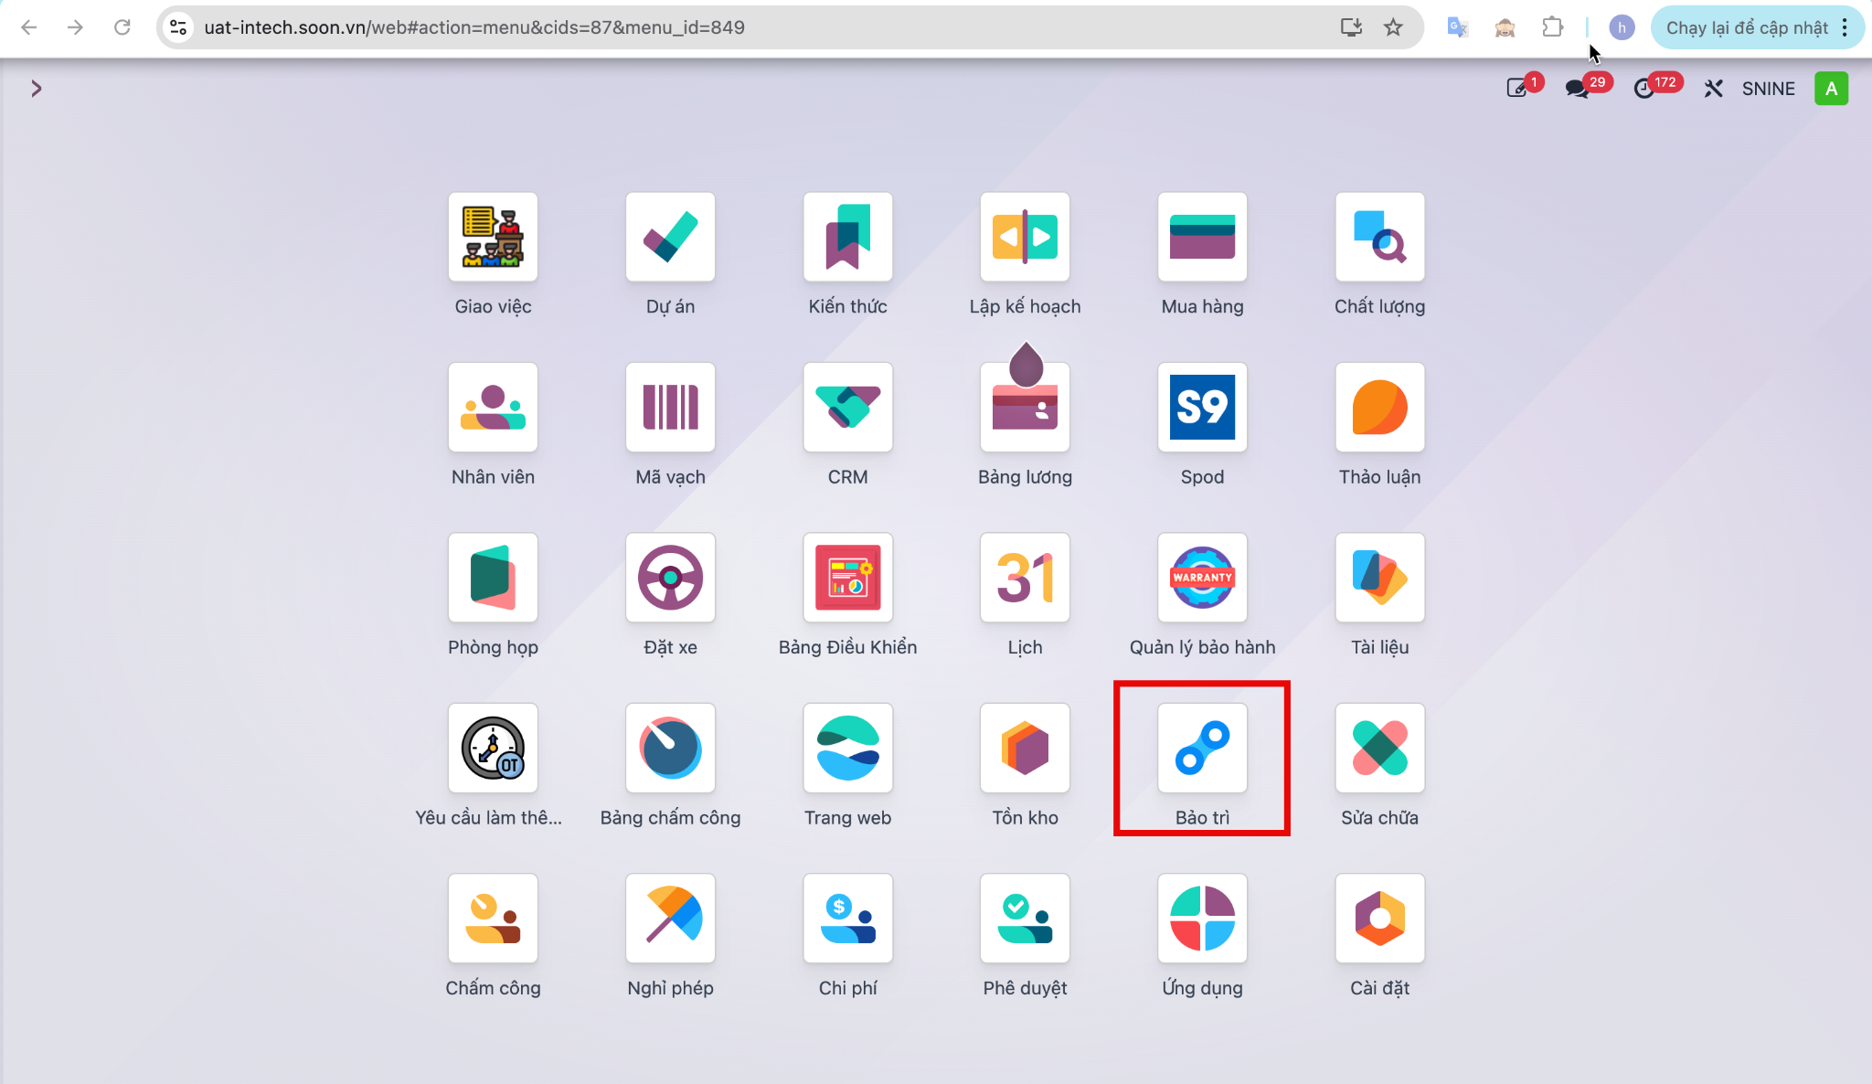The image size is (1872, 1084).
Task: Launch the Kiến thức app
Action: tap(847, 237)
